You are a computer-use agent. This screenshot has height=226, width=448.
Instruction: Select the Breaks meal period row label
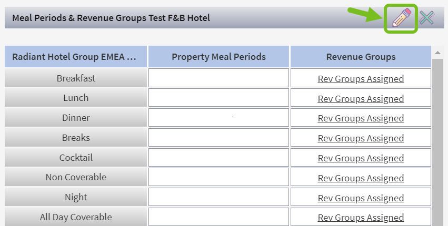pyautogui.click(x=76, y=138)
